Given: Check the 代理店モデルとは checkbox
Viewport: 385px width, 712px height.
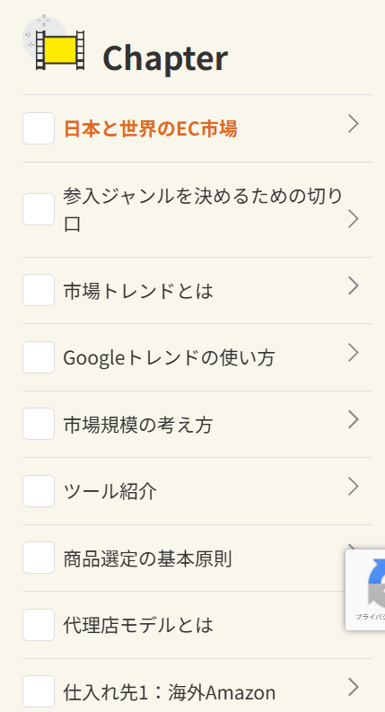Looking at the screenshot, I should [39, 625].
